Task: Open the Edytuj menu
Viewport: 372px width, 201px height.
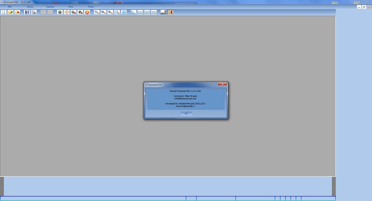Action: point(30,7)
